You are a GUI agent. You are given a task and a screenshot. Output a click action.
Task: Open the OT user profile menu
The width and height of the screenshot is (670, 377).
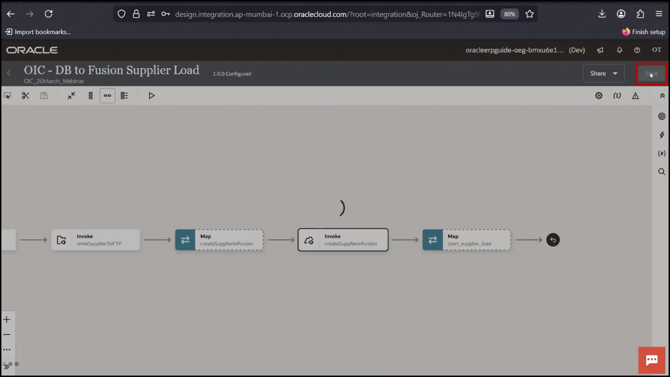pos(657,50)
